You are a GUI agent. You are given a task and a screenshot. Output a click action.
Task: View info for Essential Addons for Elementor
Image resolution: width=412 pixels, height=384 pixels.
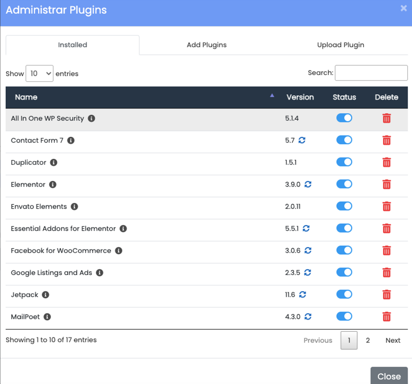(x=123, y=229)
